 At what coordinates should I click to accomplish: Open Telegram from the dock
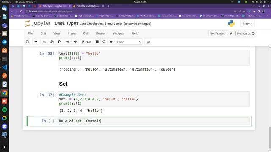pyautogui.click(x=5, y=42)
